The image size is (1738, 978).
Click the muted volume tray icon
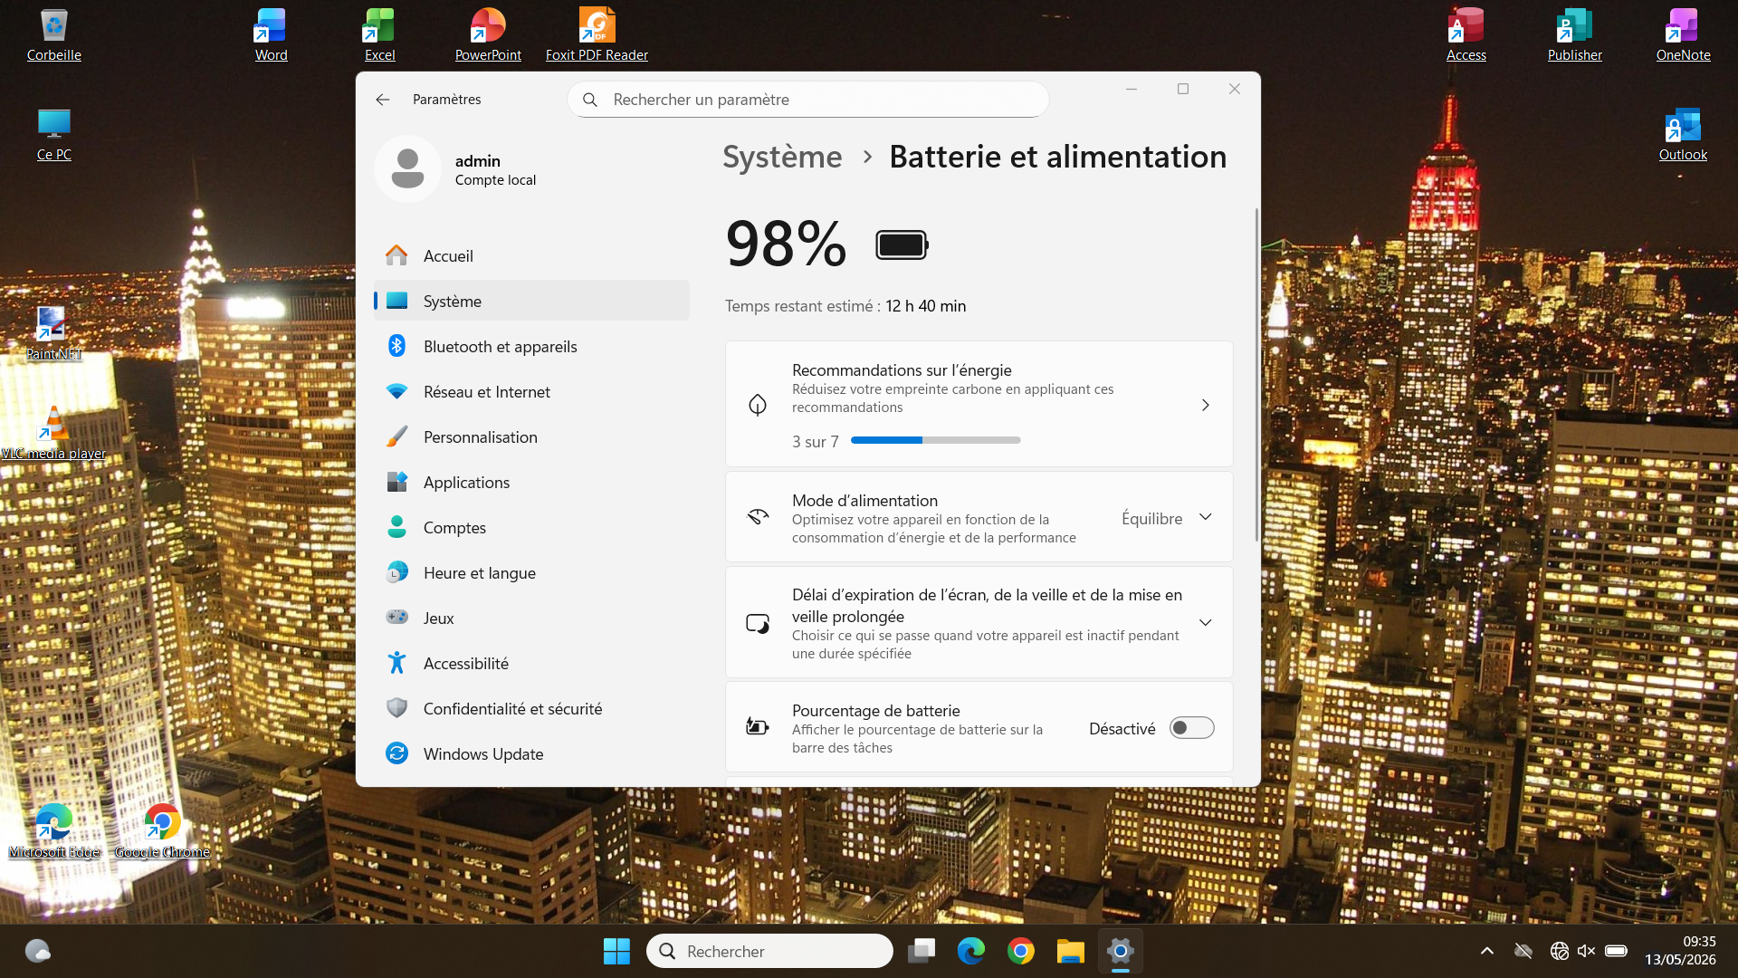tap(1587, 951)
